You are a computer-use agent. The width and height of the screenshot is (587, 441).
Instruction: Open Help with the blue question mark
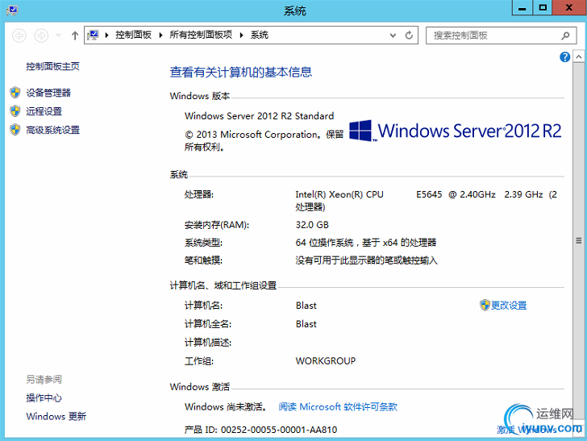coord(564,57)
